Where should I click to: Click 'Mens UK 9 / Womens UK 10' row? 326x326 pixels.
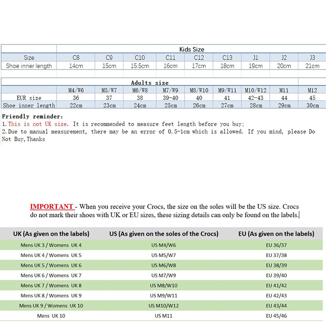(x=161, y=306)
